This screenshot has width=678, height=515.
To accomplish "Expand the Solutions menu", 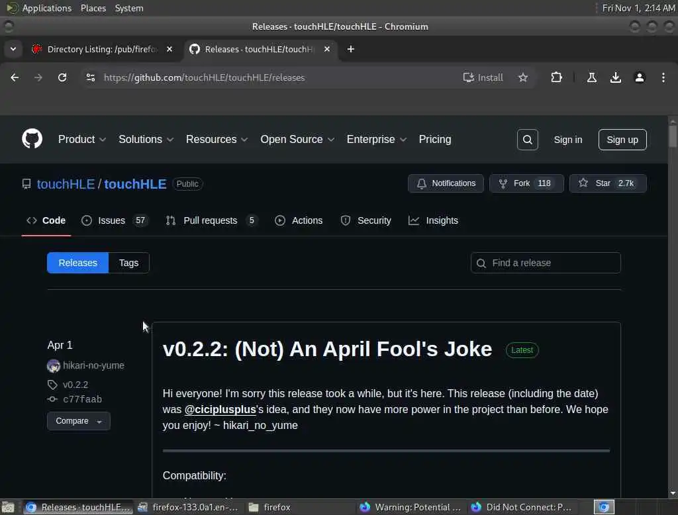I will [x=146, y=139].
